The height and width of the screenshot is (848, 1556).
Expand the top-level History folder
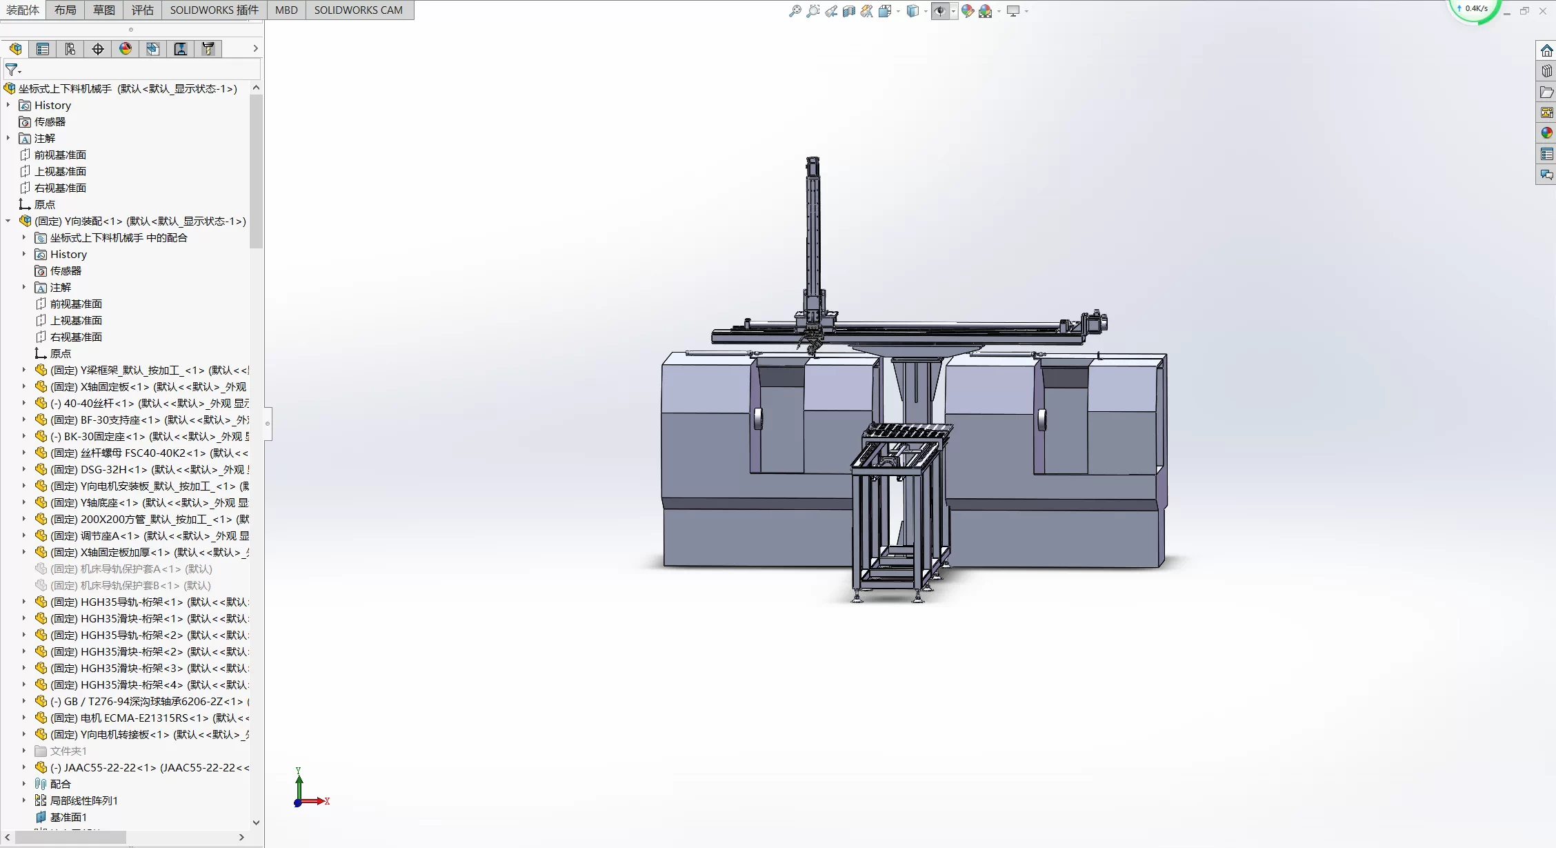(x=8, y=105)
